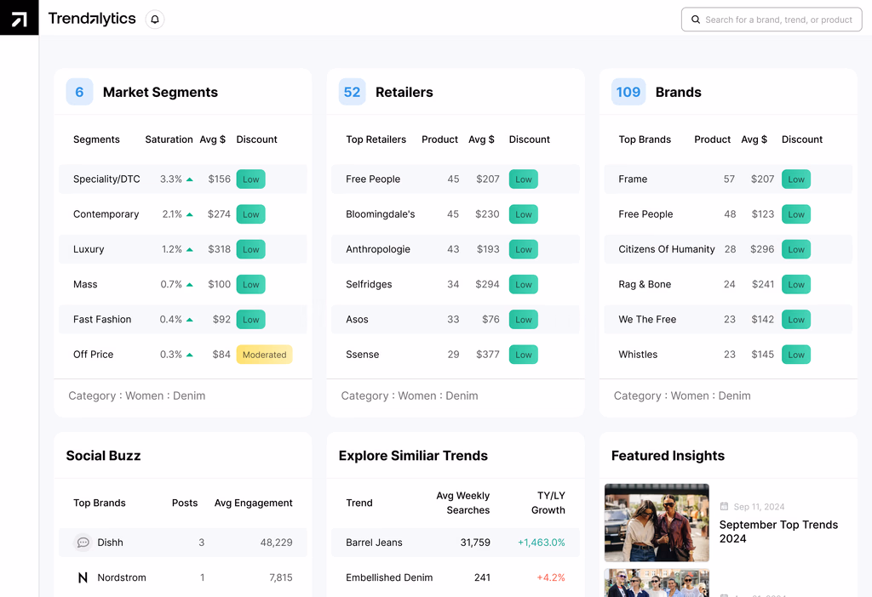Select the Contemporary segment row
The image size is (872, 597).
182,214
